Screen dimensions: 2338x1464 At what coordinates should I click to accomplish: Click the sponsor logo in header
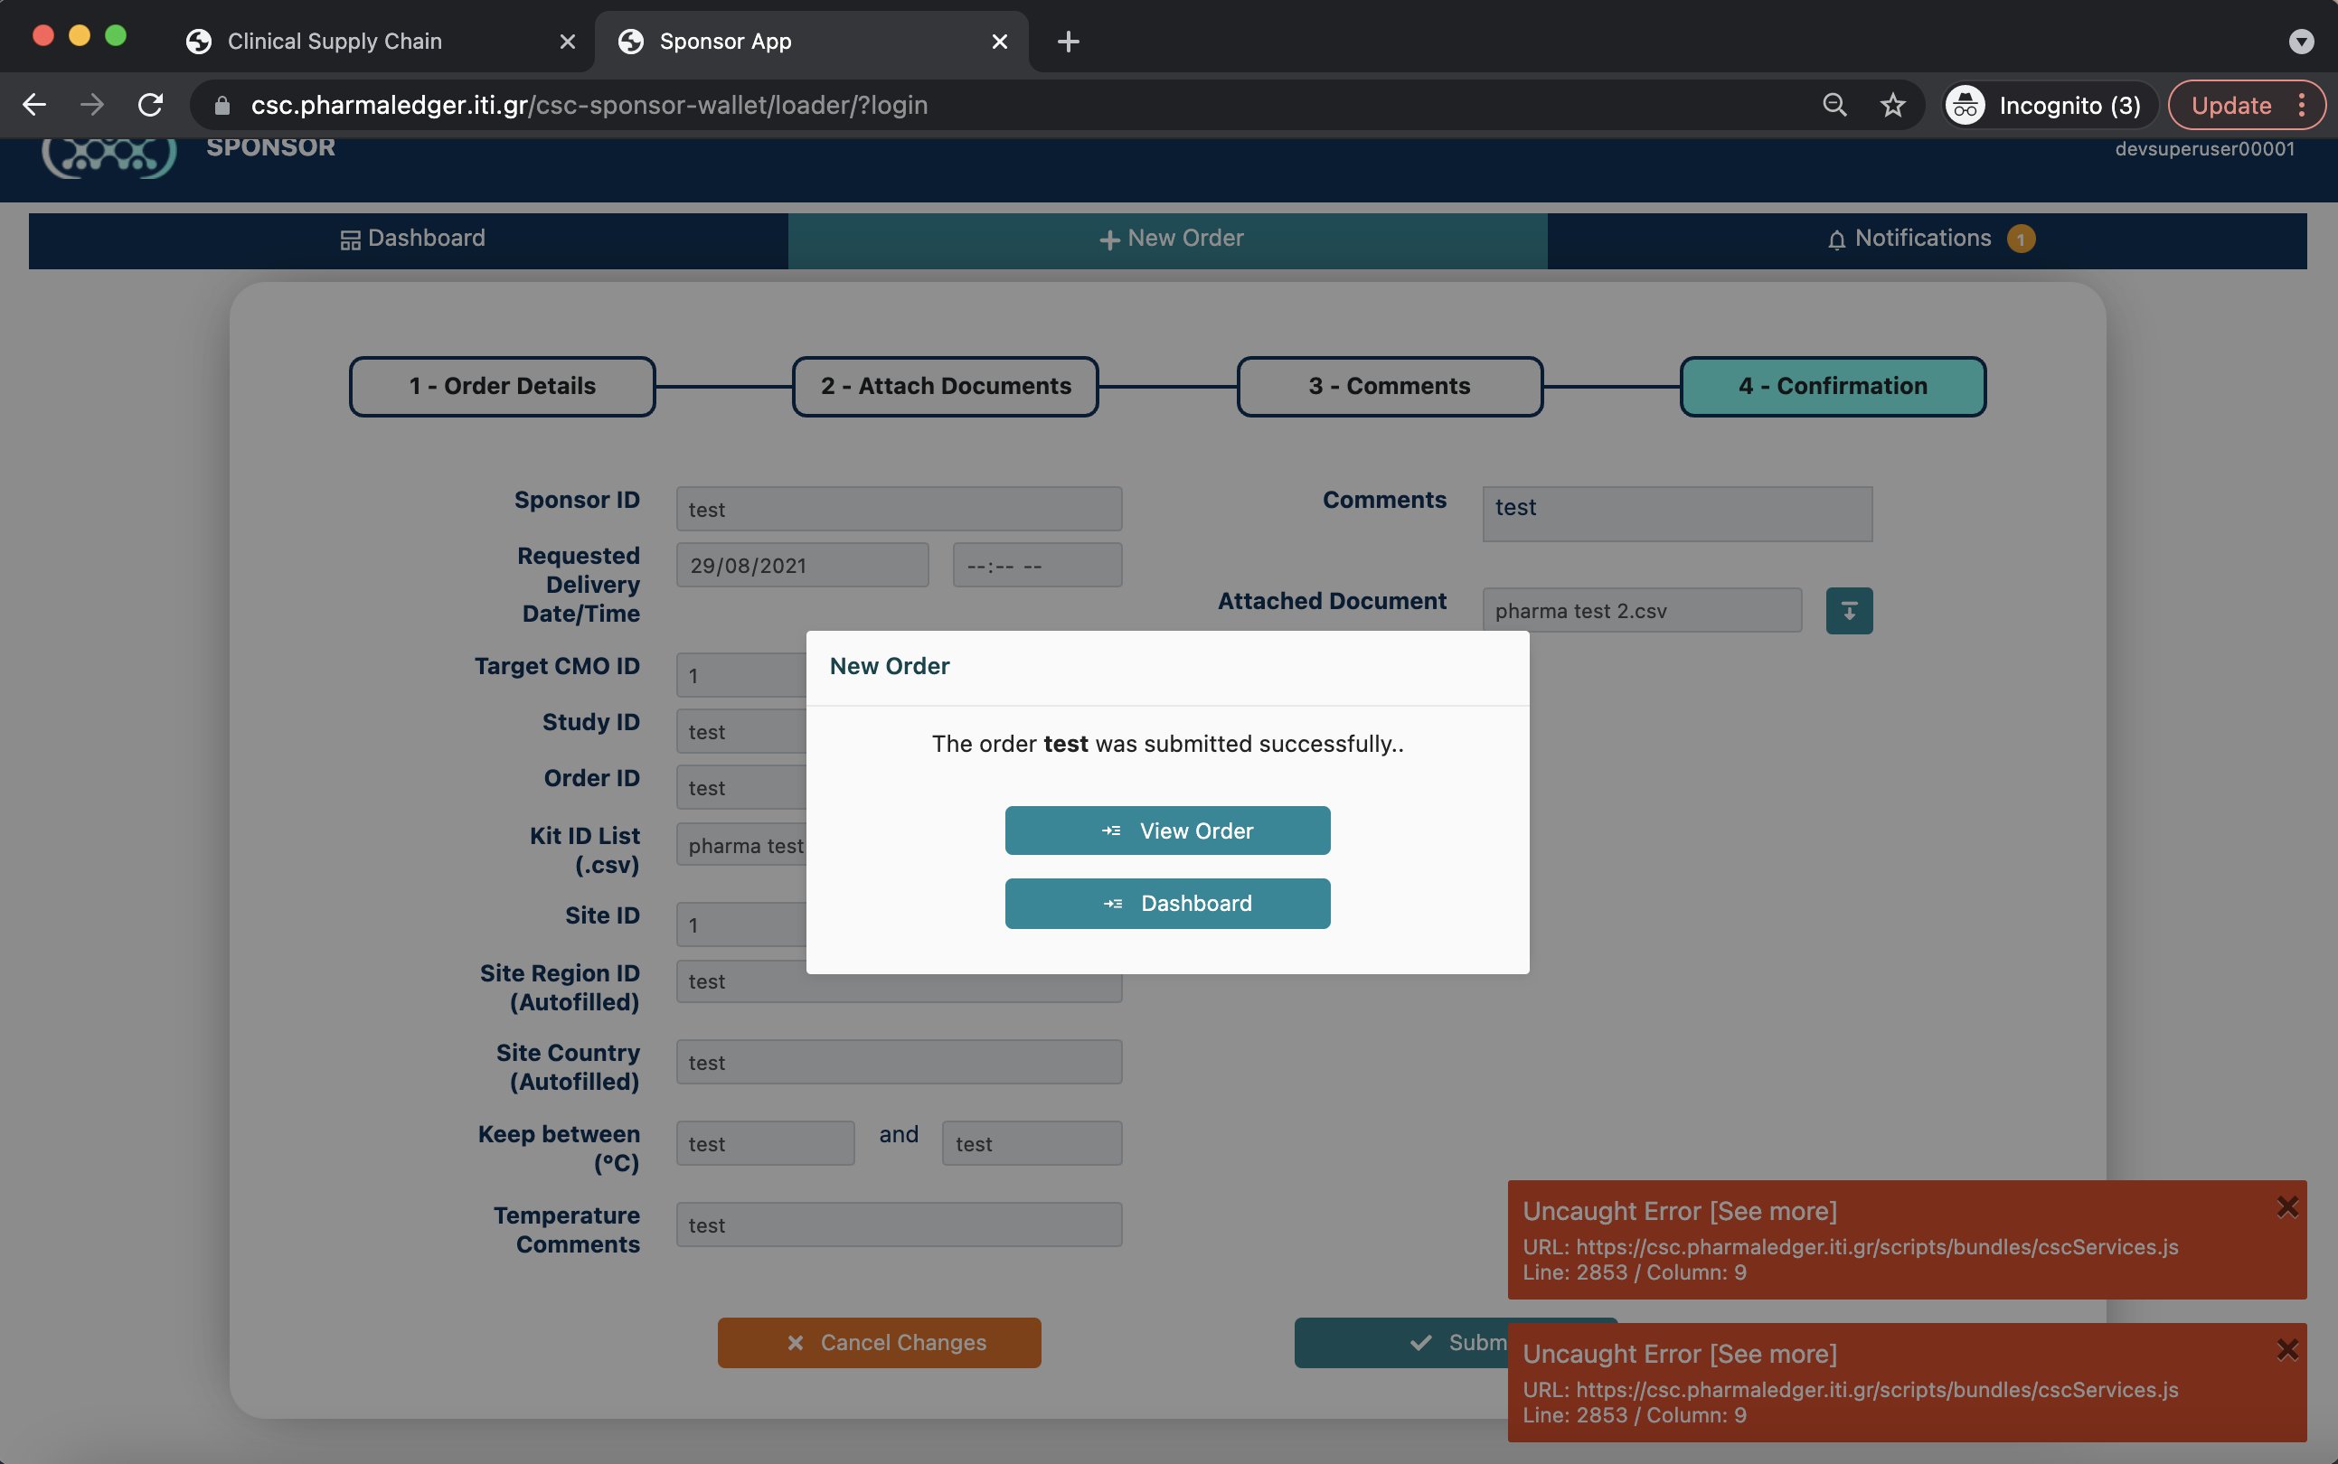tap(108, 157)
